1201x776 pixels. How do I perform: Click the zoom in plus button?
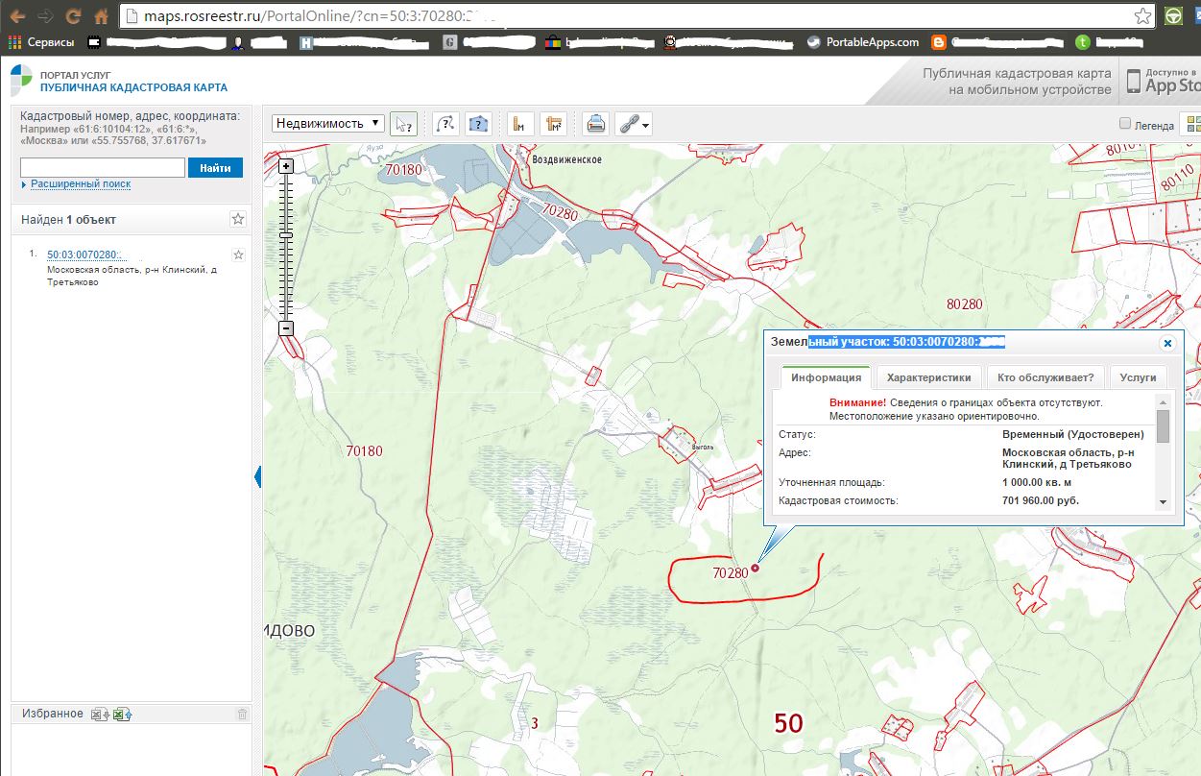pyautogui.click(x=286, y=166)
